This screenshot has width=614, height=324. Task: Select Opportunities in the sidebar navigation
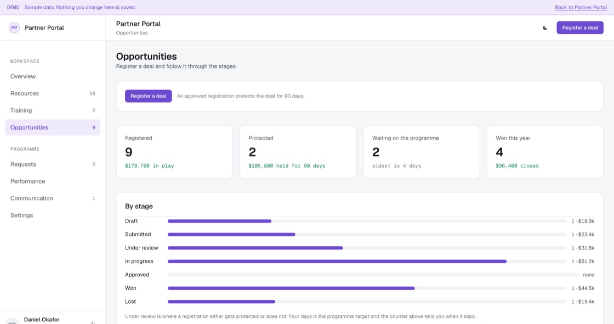point(53,127)
